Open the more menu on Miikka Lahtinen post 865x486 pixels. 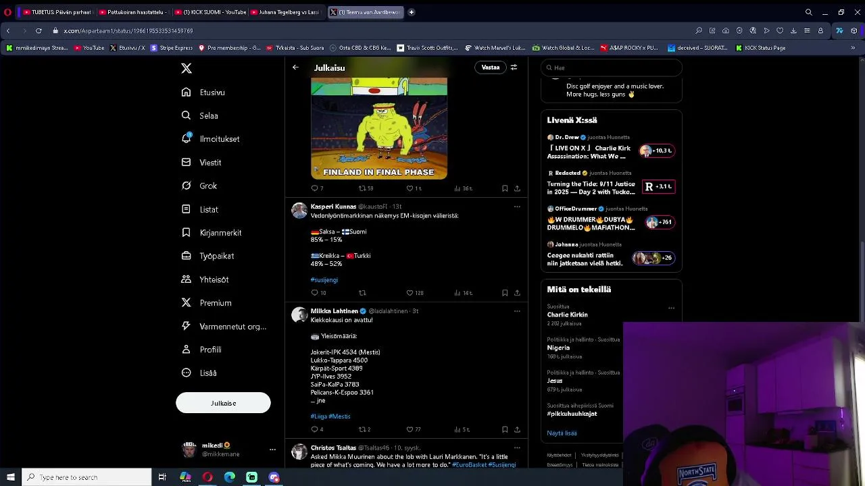click(x=517, y=311)
